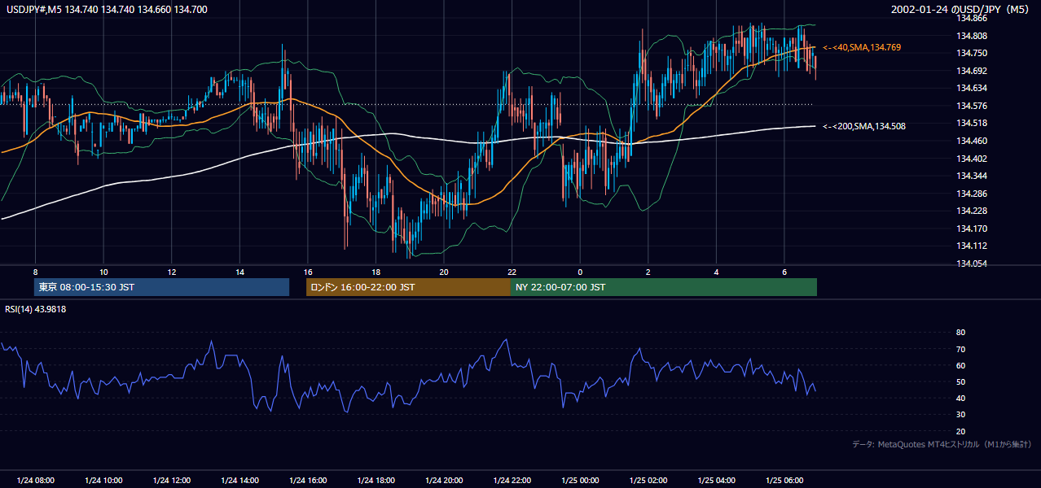
Task: Click the 1/24 16:00 time axis label
Action: [x=308, y=481]
